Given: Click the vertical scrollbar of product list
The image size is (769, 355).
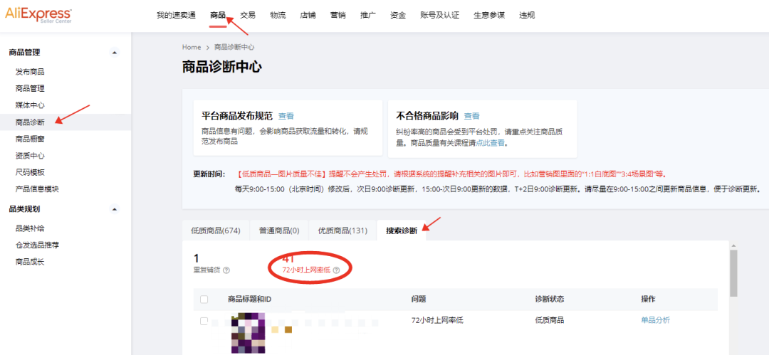Looking at the screenshot, I should pos(733,273).
